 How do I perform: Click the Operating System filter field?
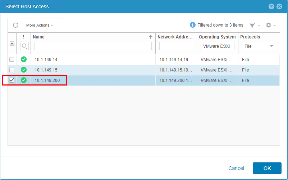217,46
